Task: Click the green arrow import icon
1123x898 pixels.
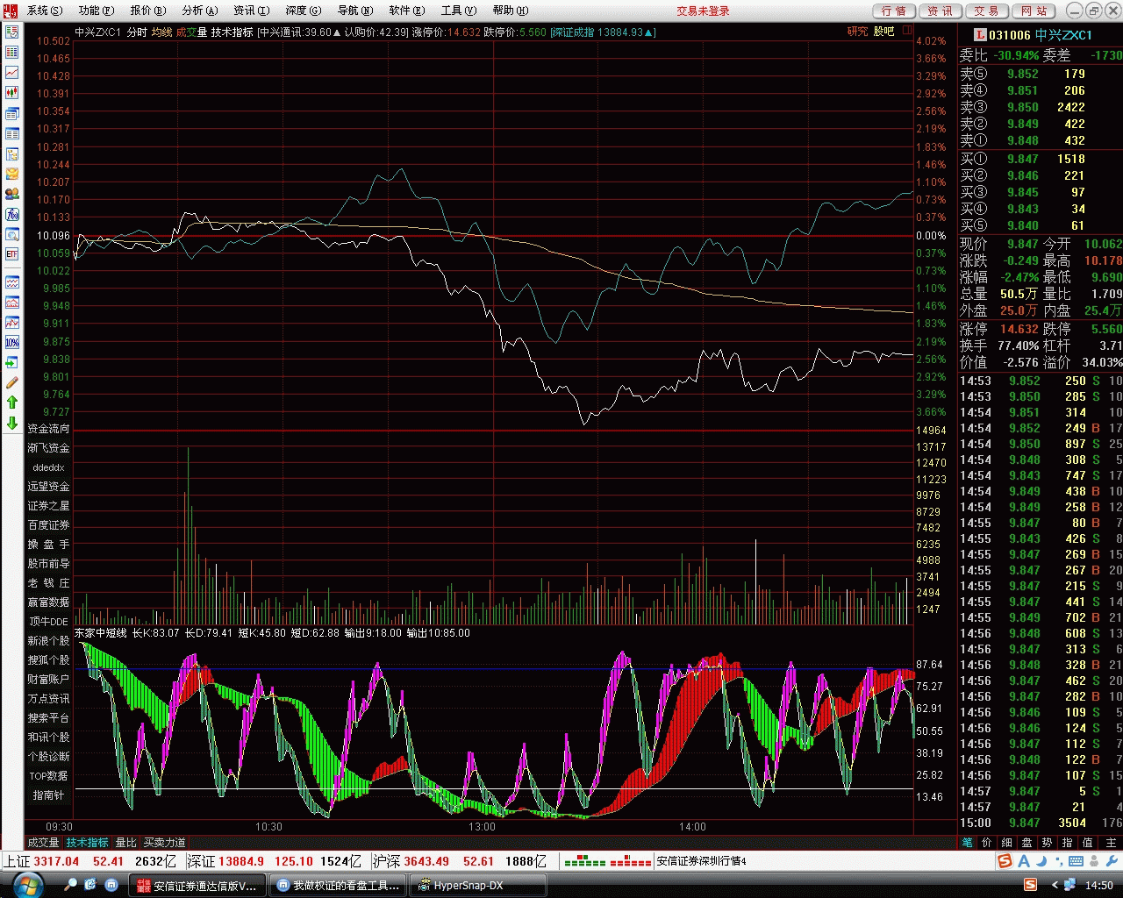Action: [x=12, y=363]
